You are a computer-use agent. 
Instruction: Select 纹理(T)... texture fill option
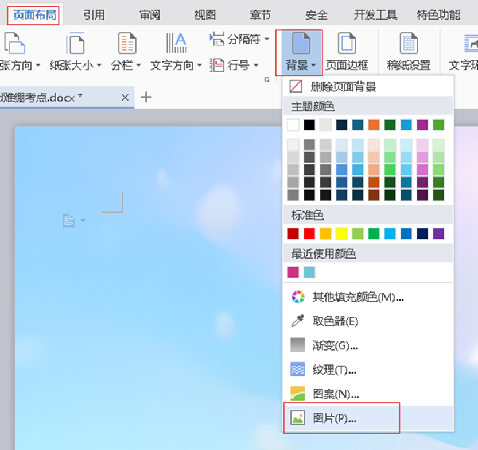pos(334,370)
